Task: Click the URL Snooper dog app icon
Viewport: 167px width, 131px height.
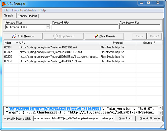Action: pyautogui.click(x=4, y=4)
